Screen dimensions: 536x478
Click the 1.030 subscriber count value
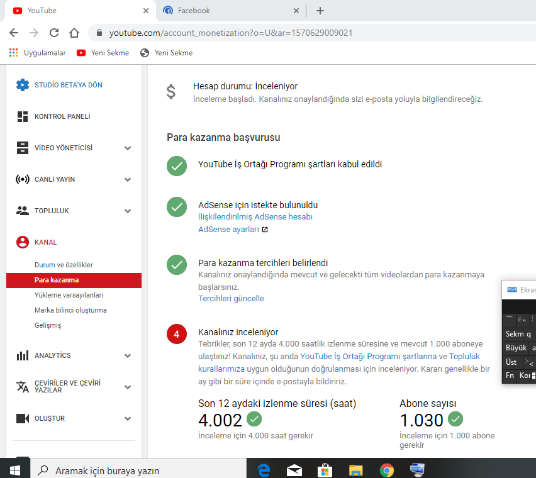coord(422,420)
